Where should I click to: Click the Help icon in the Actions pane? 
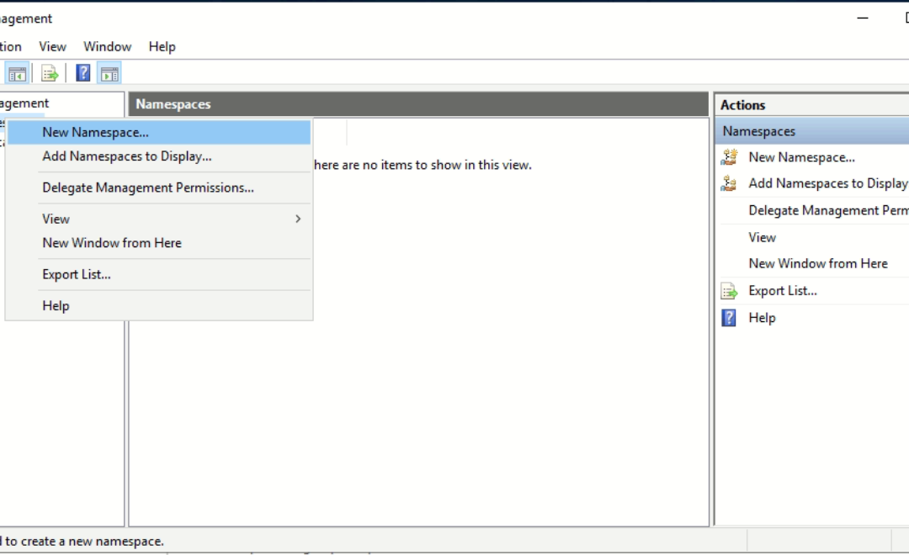727,317
